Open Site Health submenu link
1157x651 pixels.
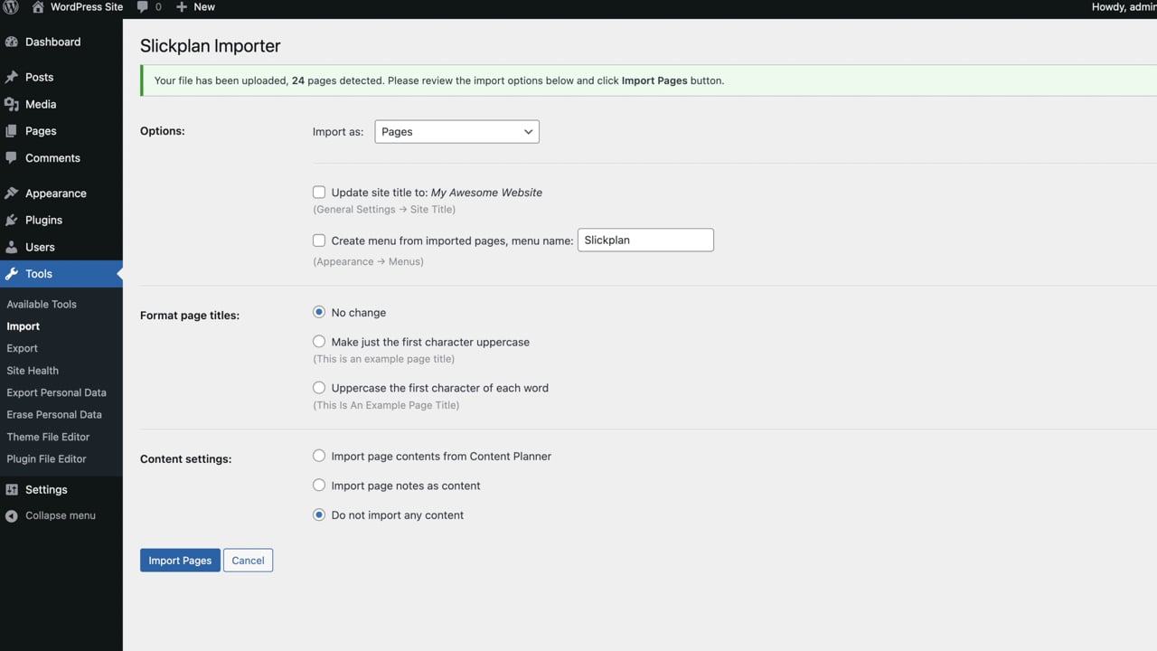33,371
